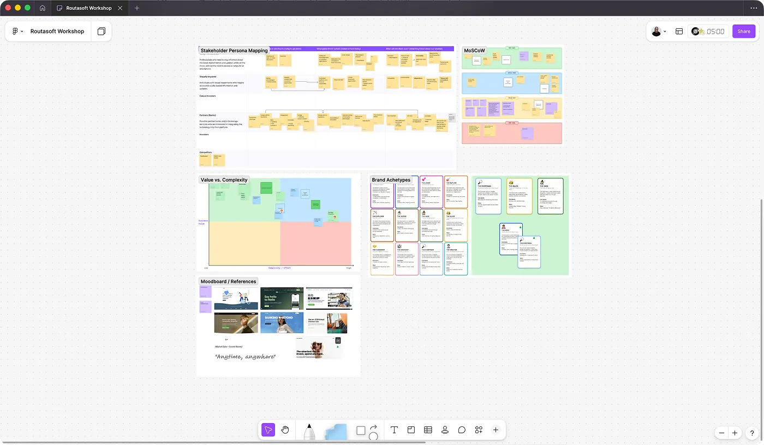Viewport: 764px width, 445px height.
Task: Click the Routasoft Workshop file title
Action: (57, 31)
